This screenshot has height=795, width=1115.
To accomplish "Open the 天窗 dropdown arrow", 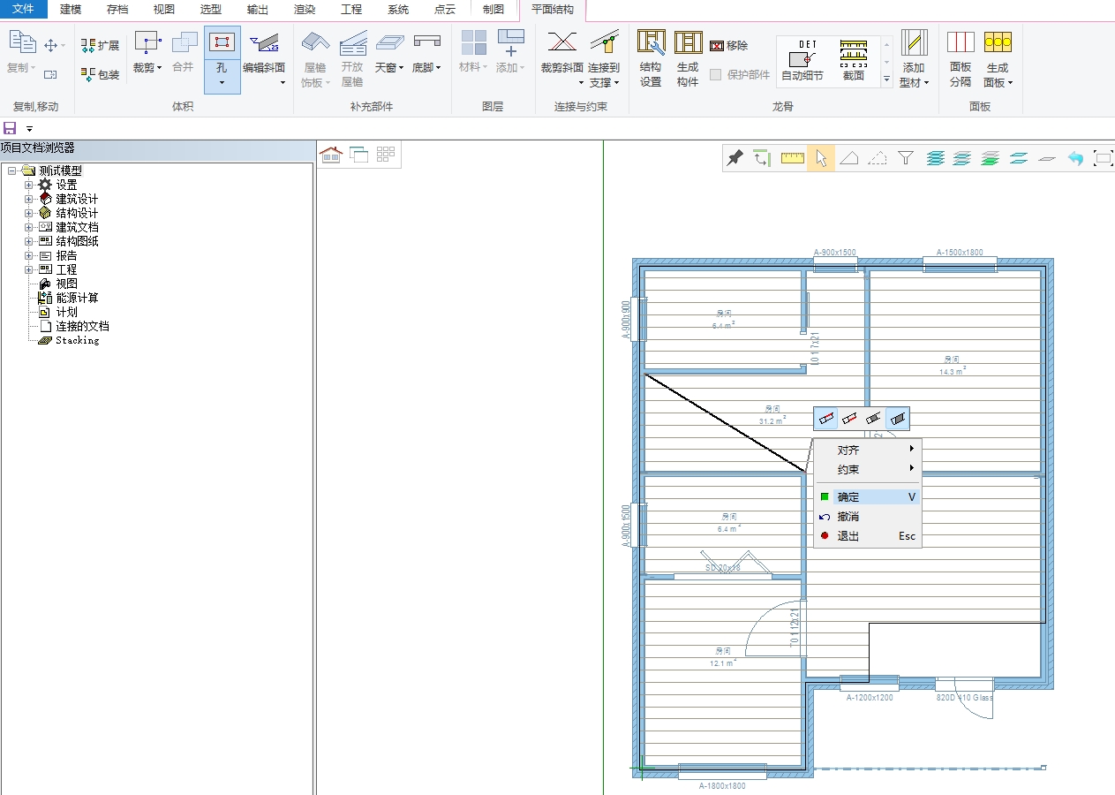I will point(402,68).
